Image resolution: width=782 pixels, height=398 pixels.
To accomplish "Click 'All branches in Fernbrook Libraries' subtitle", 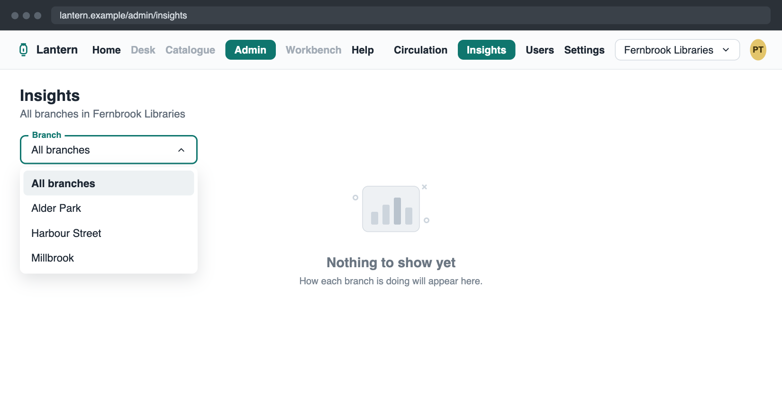I will pos(102,114).
